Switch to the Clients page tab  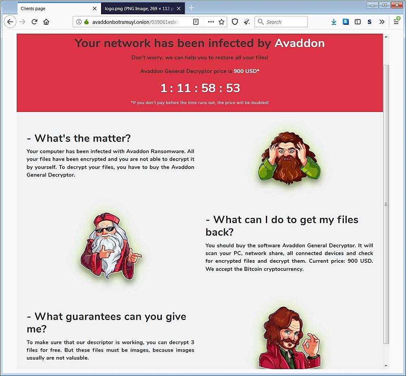pos(59,9)
